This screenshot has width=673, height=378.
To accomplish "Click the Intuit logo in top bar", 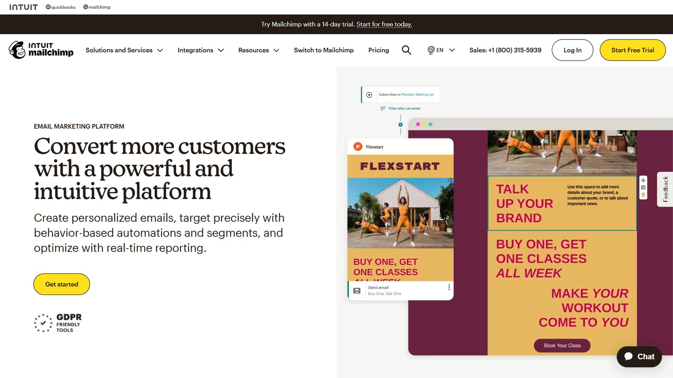I will 24,7.
